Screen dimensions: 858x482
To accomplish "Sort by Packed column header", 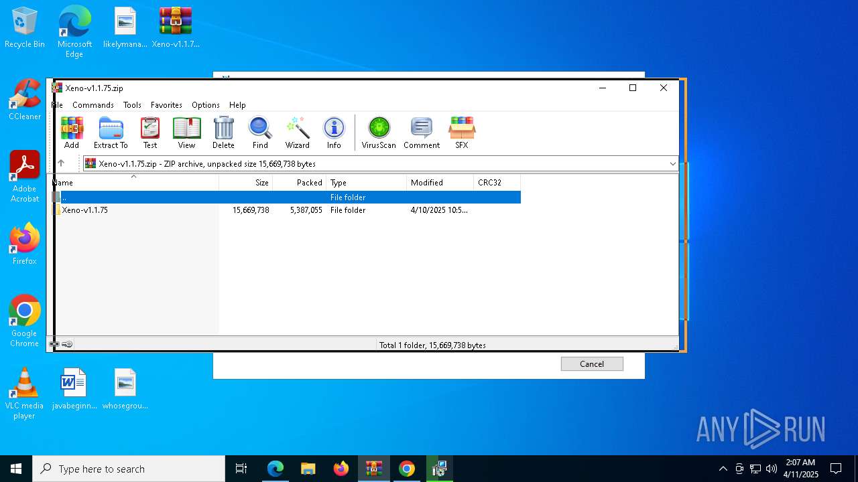I will (300, 182).
